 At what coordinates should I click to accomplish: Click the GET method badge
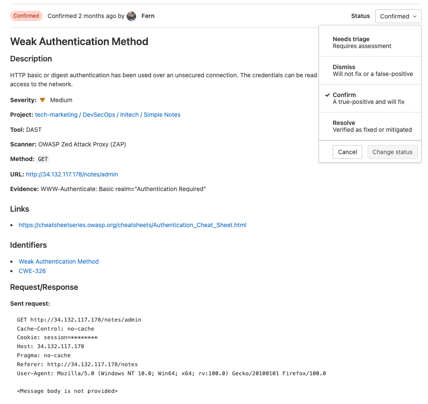(42, 159)
